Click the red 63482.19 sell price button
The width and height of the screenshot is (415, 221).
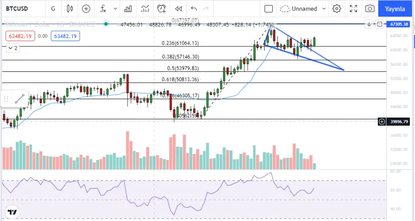[20, 36]
